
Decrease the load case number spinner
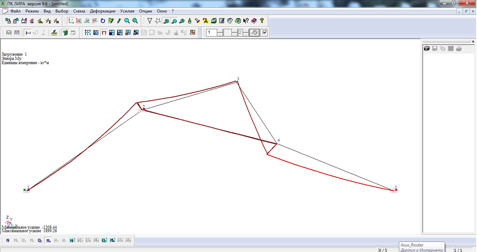[x=220, y=34]
